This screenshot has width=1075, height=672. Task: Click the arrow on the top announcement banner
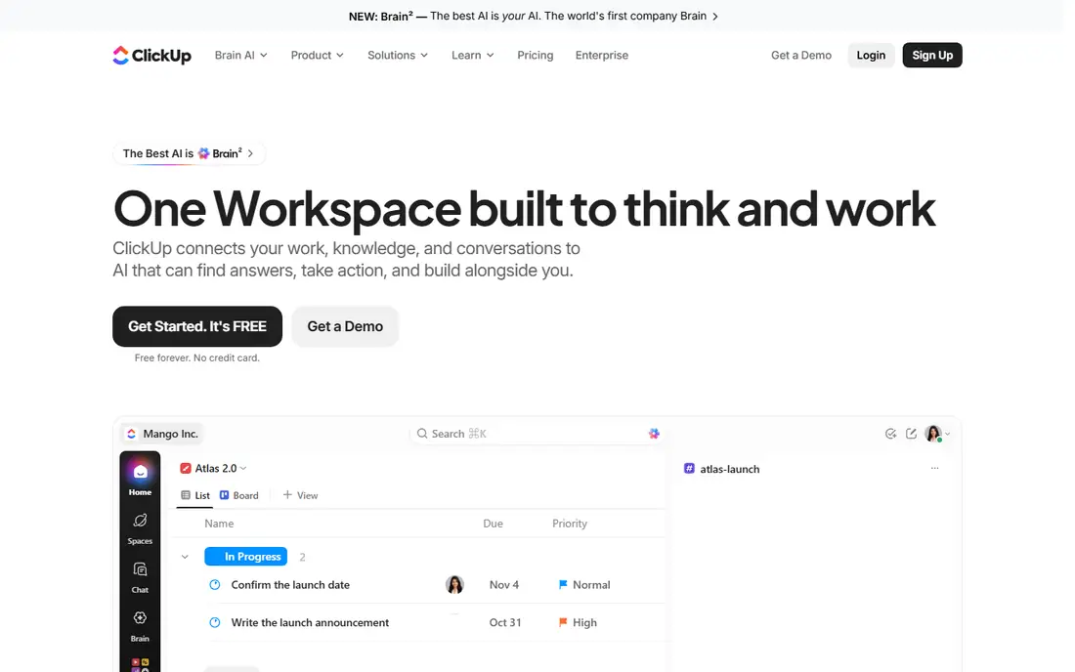tap(715, 17)
